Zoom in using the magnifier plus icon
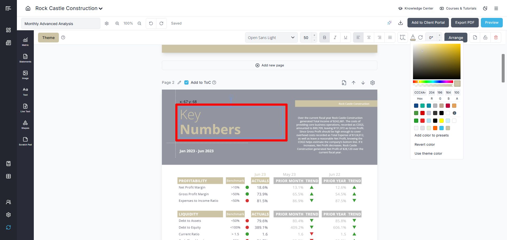 [x=117, y=23]
